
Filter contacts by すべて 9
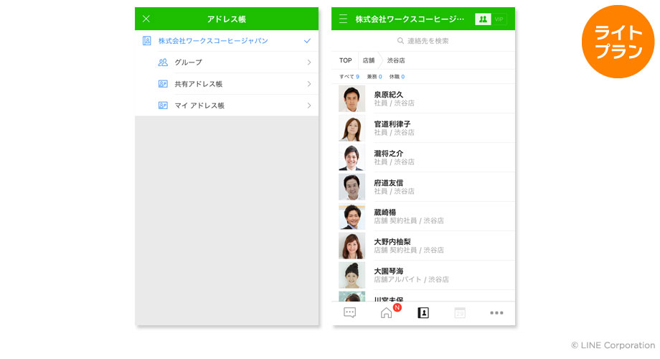349,77
